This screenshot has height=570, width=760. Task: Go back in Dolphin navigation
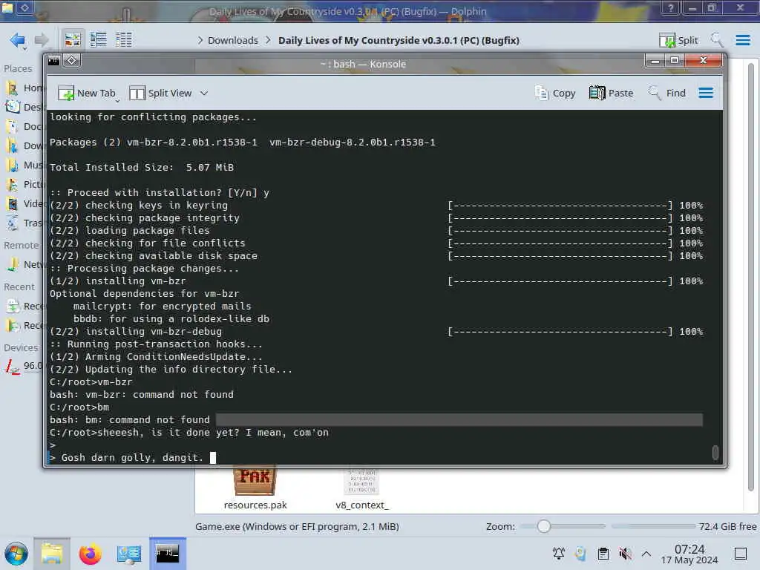point(18,40)
